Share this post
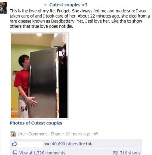The width and height of the screenshot is (152, 155). (56, 134)
